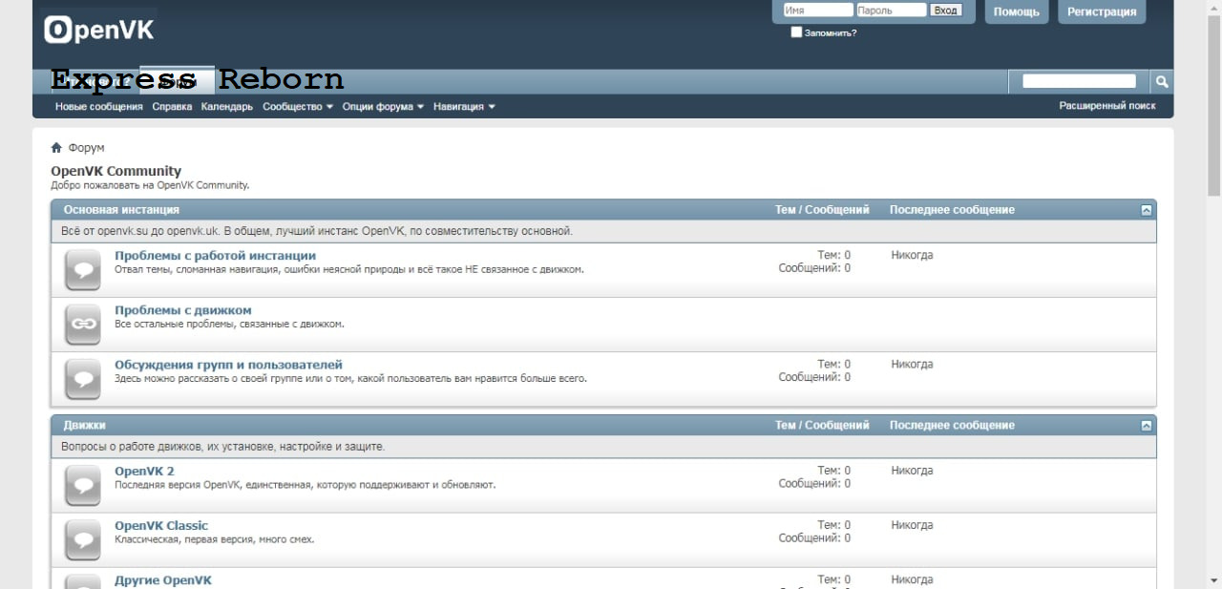Click the link icon for Проблемы с движком

83,325
